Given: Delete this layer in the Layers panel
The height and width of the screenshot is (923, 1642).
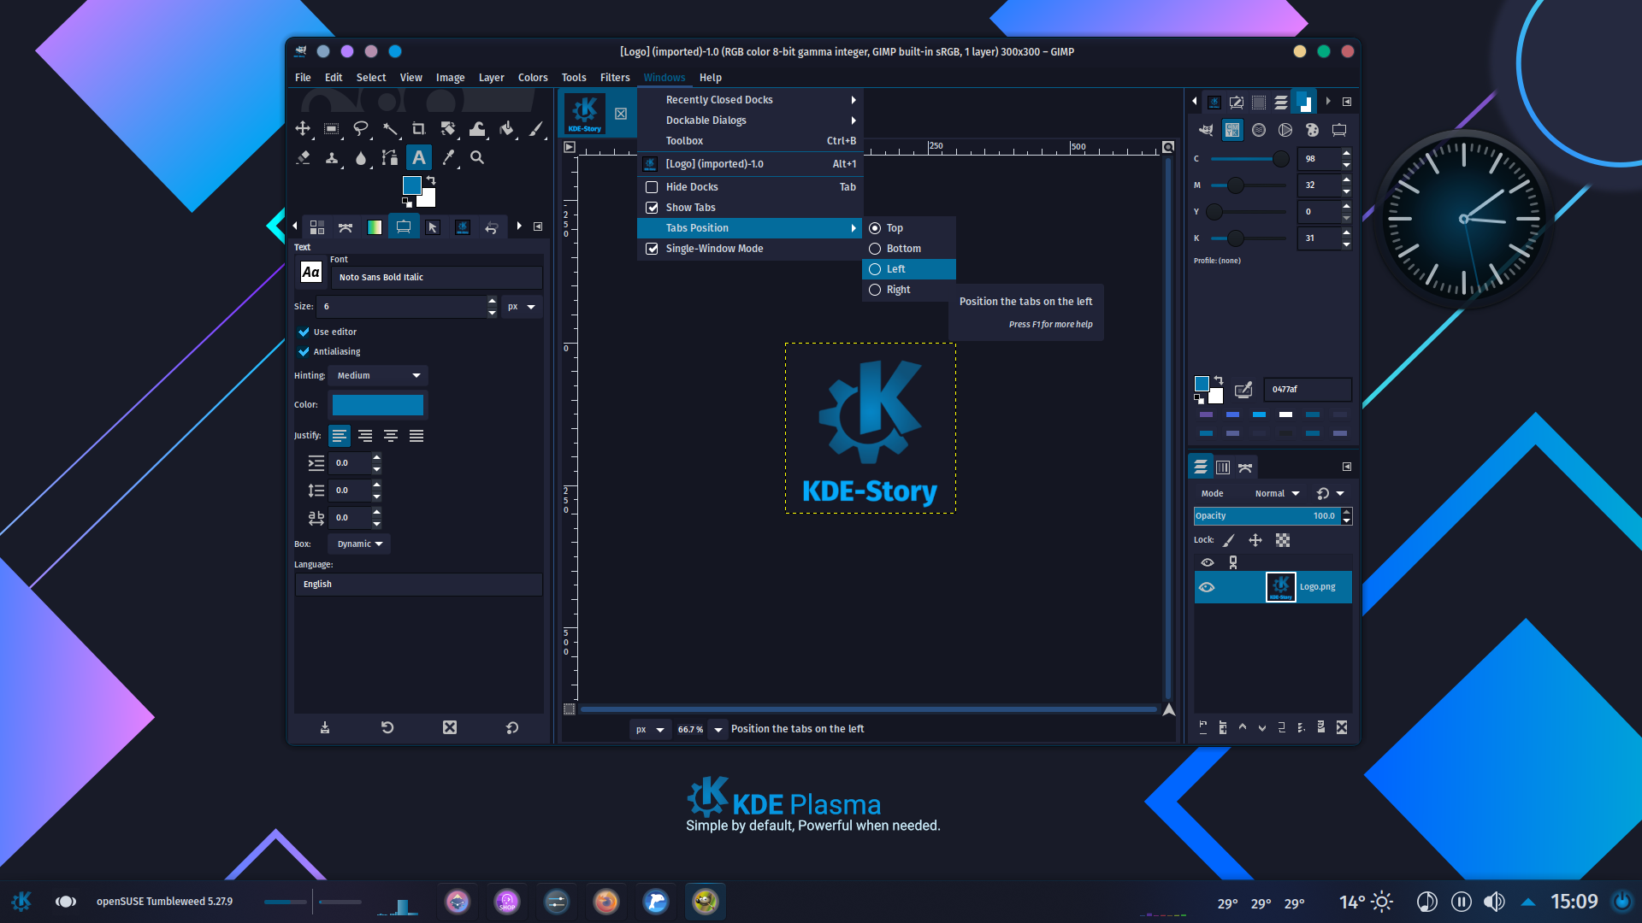Looking at the screenshot, I should point(1342,727).
